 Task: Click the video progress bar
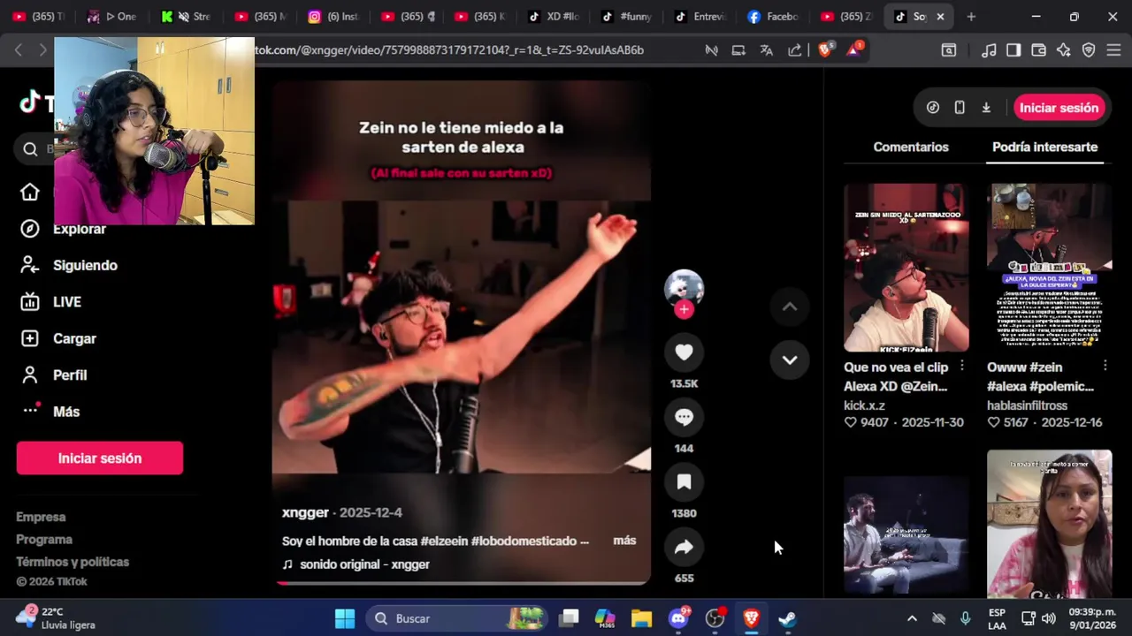(x=462, y=583)
